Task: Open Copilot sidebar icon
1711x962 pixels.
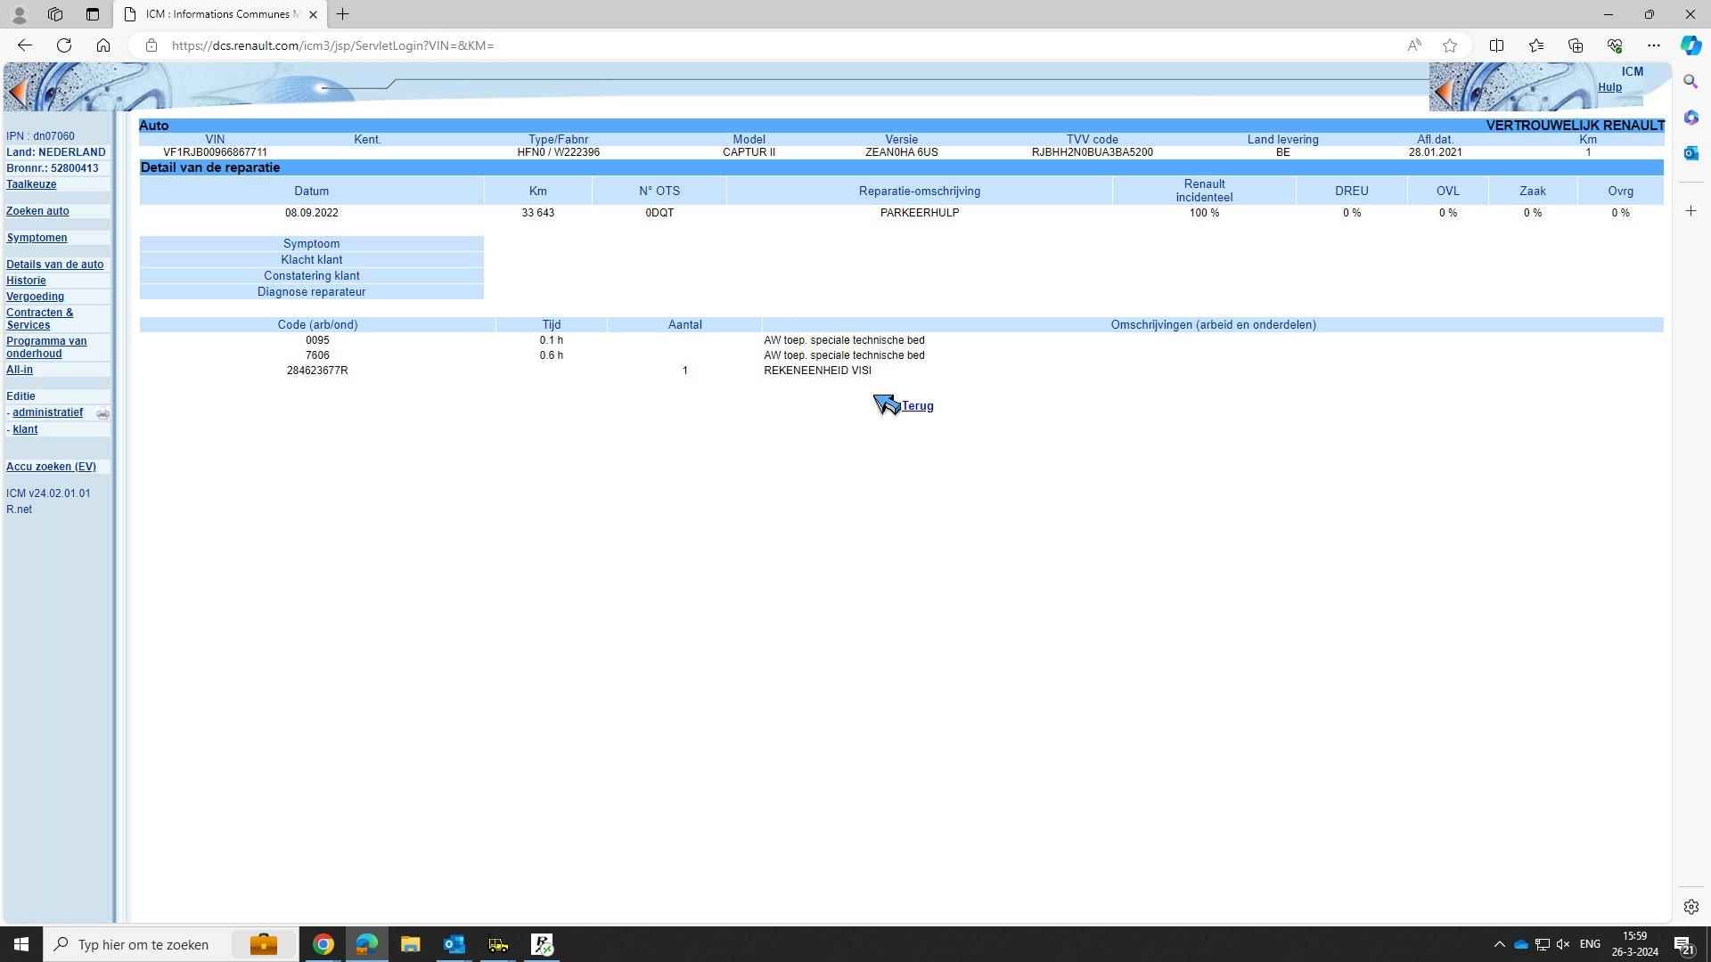Action: tap(1691, 45)
